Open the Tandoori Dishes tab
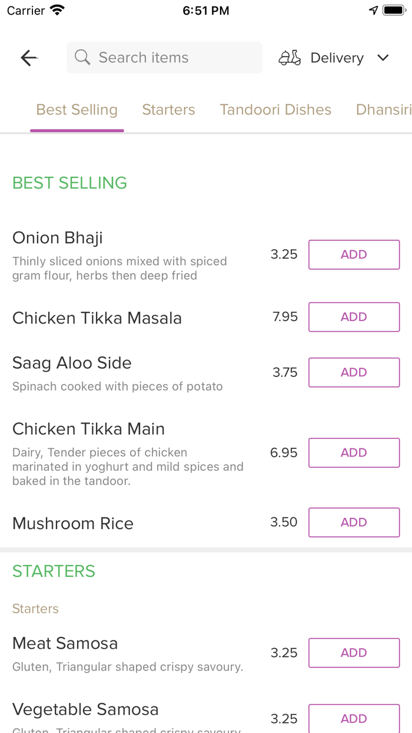 (275, 110)
